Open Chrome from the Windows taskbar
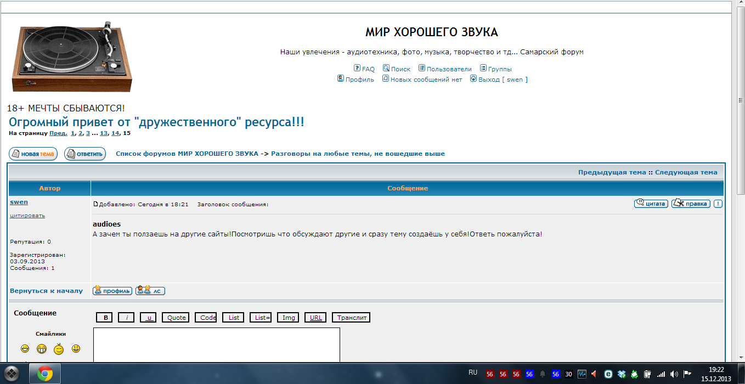 click(x=45, y=374)
